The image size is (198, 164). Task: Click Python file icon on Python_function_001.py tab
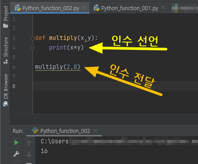tap(96, 8)
